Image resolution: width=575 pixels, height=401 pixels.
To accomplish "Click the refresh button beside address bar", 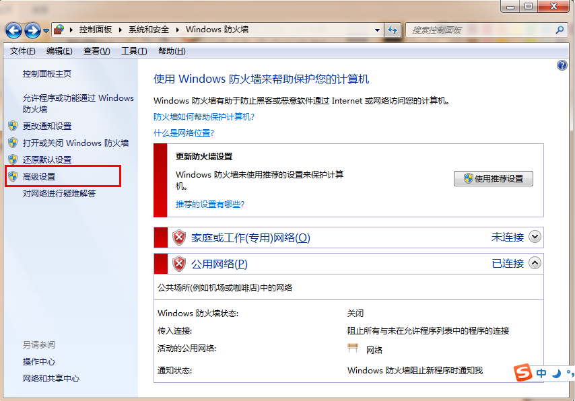I will pos(393,30).
